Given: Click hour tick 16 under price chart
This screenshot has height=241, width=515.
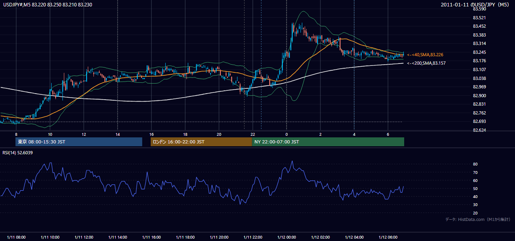Looking at the screenshot, I should pos(152,134).
